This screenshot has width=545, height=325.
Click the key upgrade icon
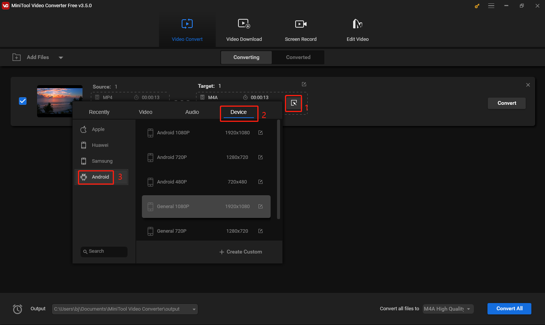tap(477, 6)
